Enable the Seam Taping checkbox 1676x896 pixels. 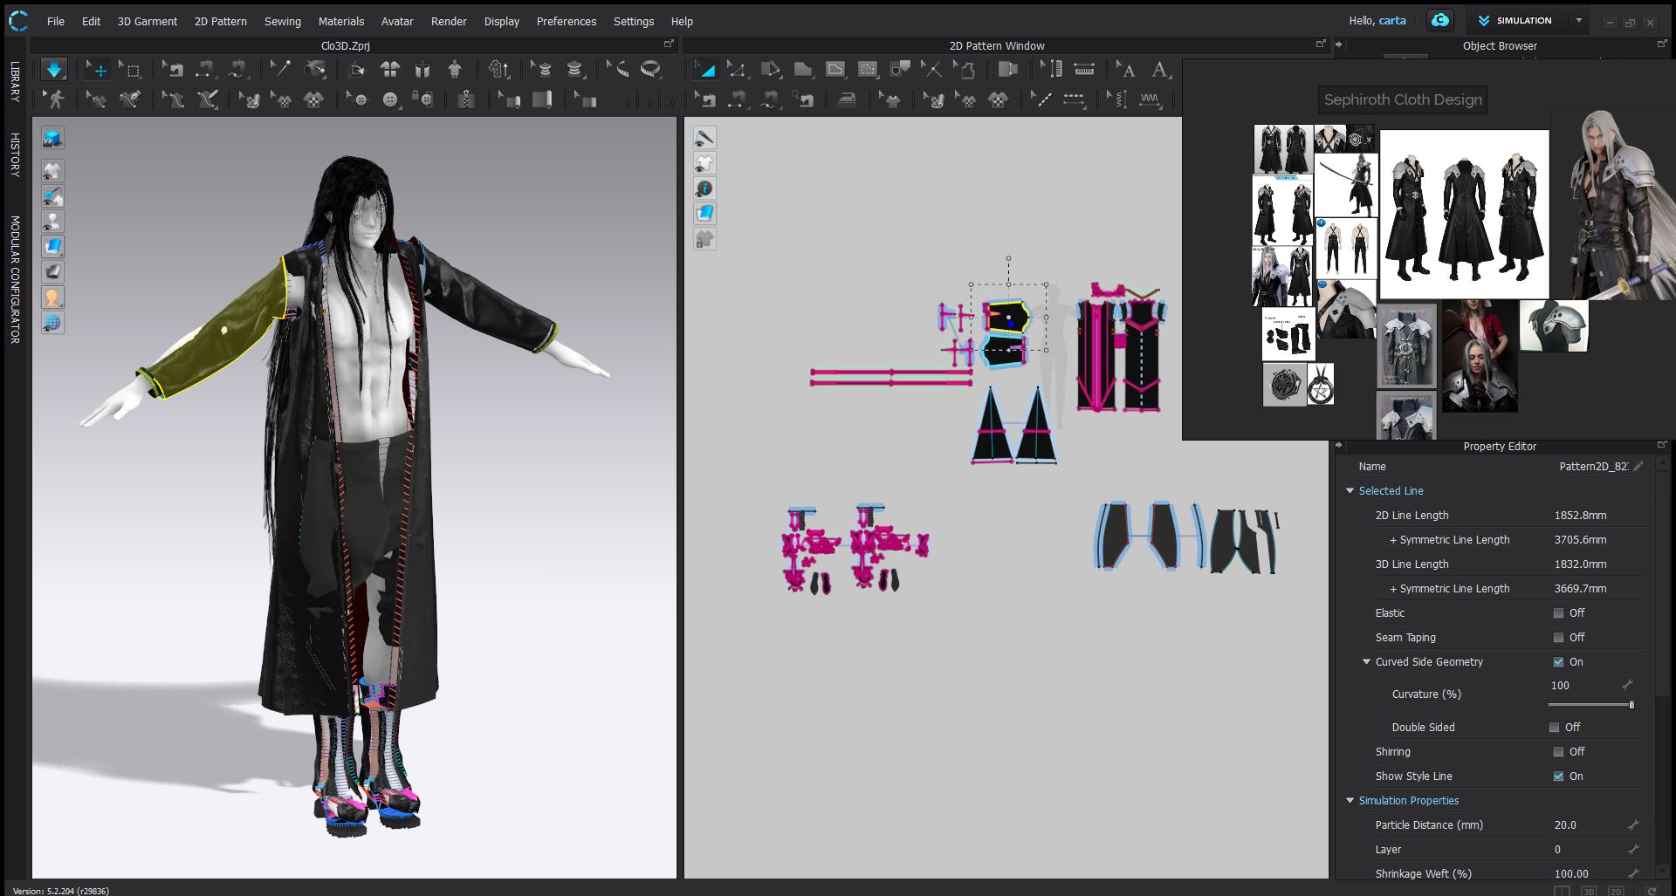(1558, 638)
